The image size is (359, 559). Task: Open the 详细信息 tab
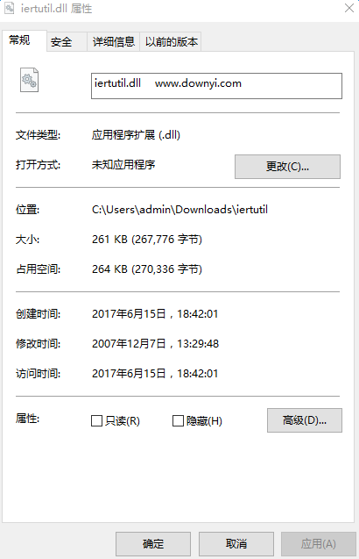click(114, 42)
